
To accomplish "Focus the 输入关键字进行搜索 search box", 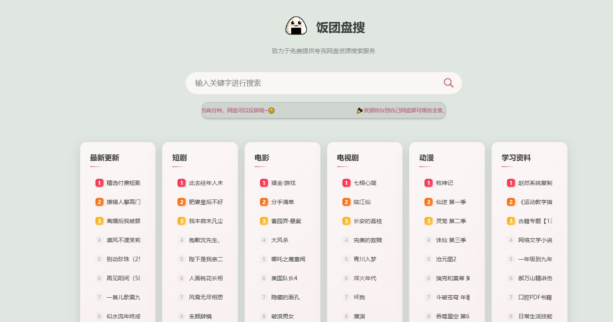I will click(x=313, y=83).
